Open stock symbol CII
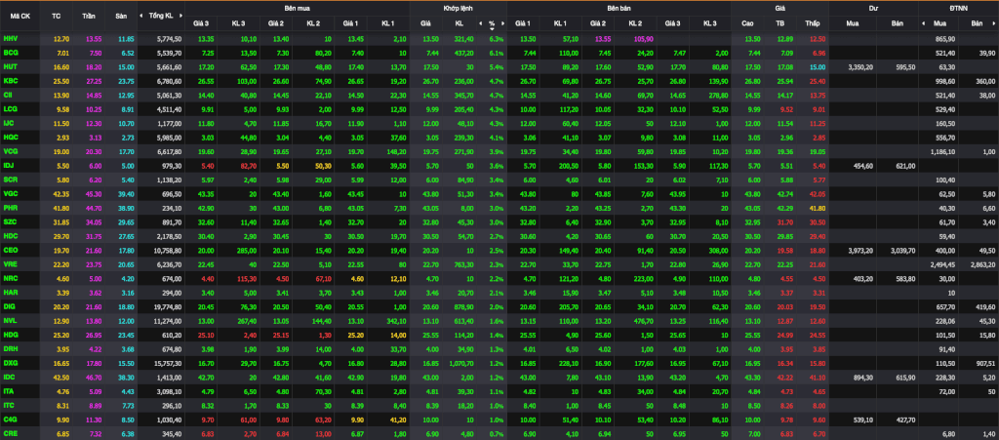The width and height of the screenshot is (999, 440). [x=8, y=96]
